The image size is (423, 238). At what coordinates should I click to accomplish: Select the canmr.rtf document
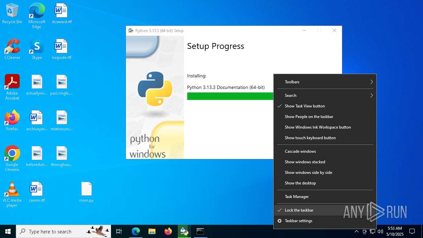[x=37, y=192]
